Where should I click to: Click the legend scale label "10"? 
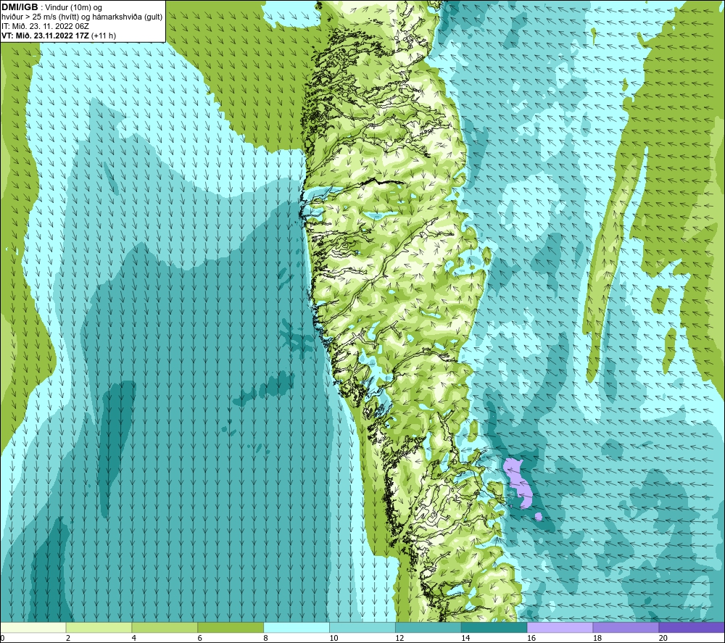click(x=333, y=639)
